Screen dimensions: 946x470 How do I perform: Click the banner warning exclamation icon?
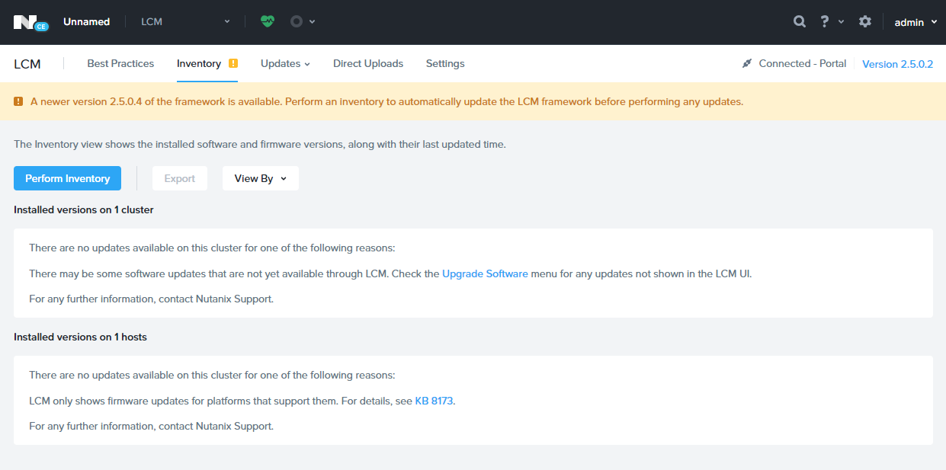click(x=18, y=101)
